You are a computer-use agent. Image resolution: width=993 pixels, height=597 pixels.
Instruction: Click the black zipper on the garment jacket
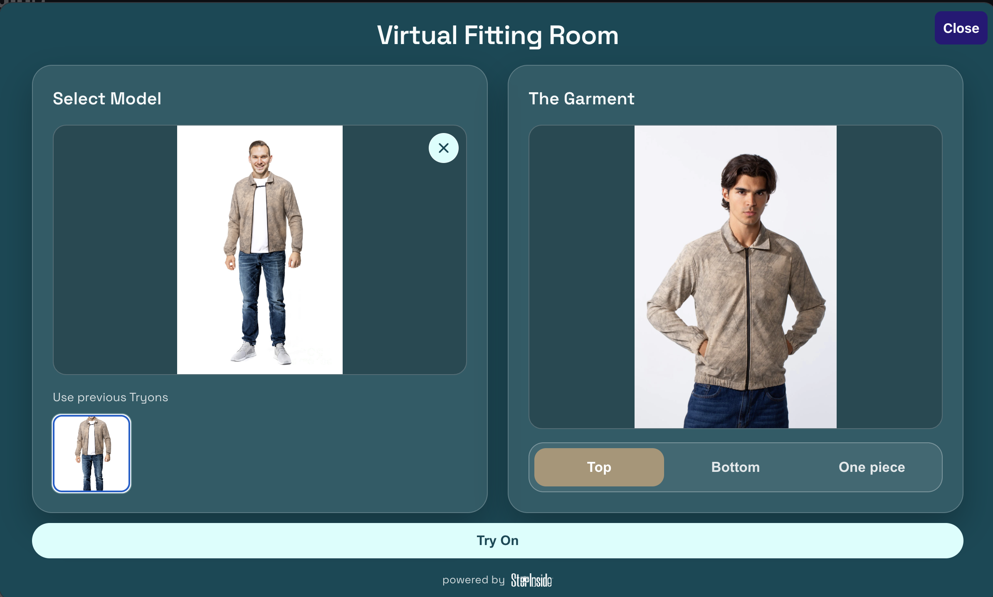(747, 318)
